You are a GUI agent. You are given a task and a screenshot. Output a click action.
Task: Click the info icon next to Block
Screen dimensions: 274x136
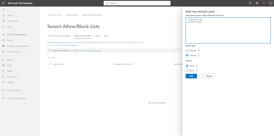pyautogui.click(x=197, y=71)
